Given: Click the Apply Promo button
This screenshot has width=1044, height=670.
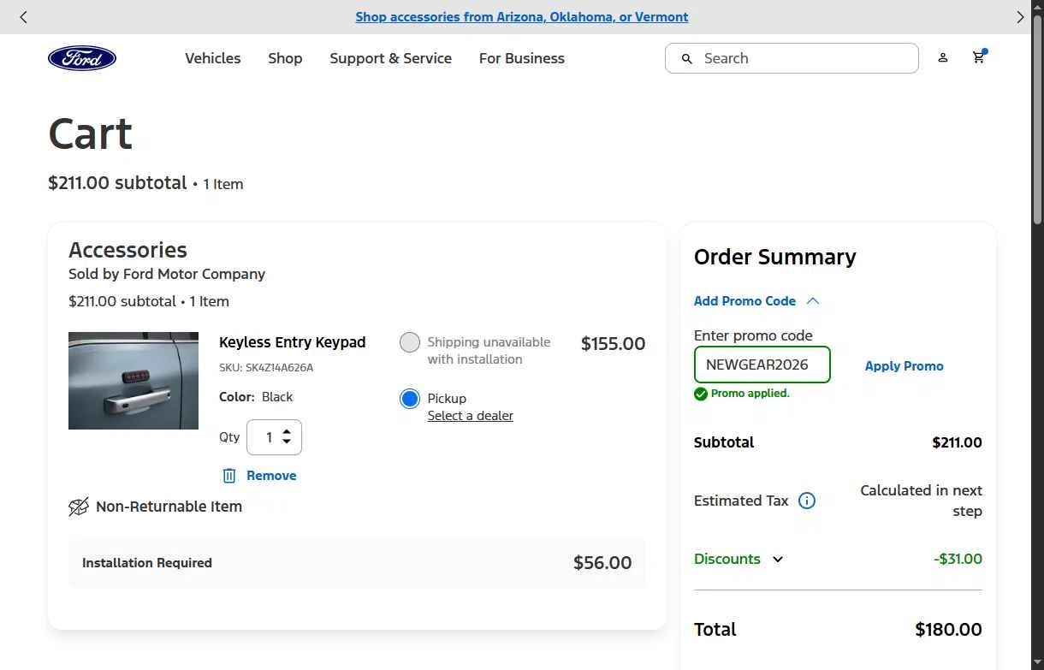Looking at the screenshot, I should (905, 365).
